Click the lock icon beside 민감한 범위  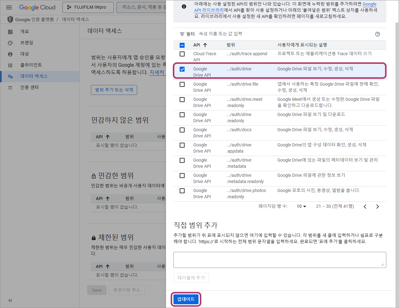pyautogui.click(x=94, y=176)
